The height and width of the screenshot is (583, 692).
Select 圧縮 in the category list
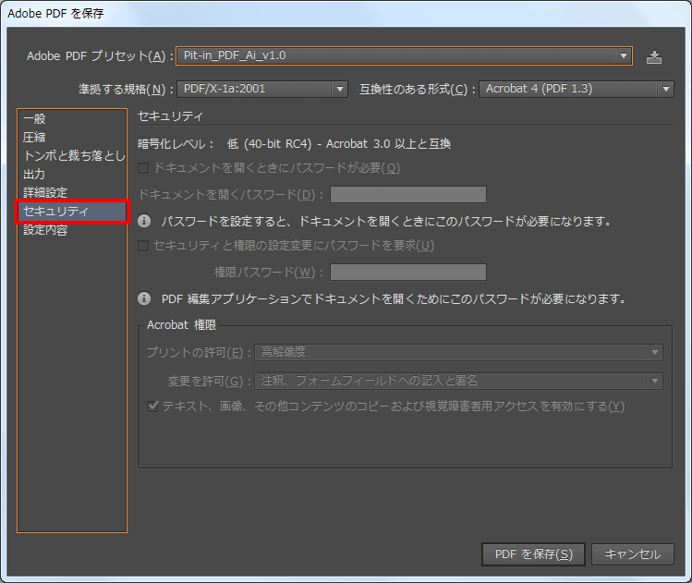(x=34, y=137)
